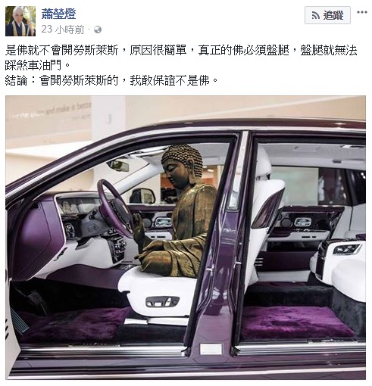Viewport: 372px width, 386px height.
Task: Click the seat adjustment controls on the white seat
Action: pos(162,301)
